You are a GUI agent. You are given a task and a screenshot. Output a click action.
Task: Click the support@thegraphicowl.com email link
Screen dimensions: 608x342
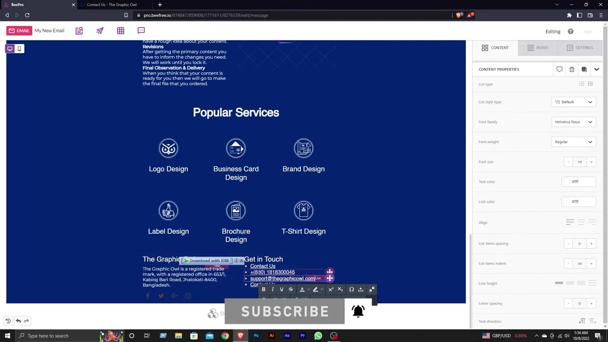point(283,278)
